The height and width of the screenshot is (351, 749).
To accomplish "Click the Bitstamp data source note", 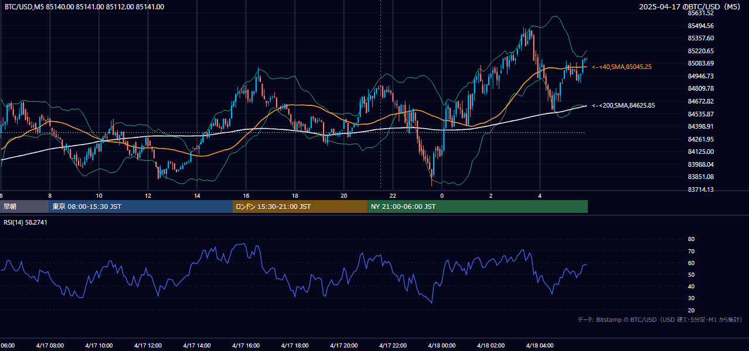I will coord(660,319).
